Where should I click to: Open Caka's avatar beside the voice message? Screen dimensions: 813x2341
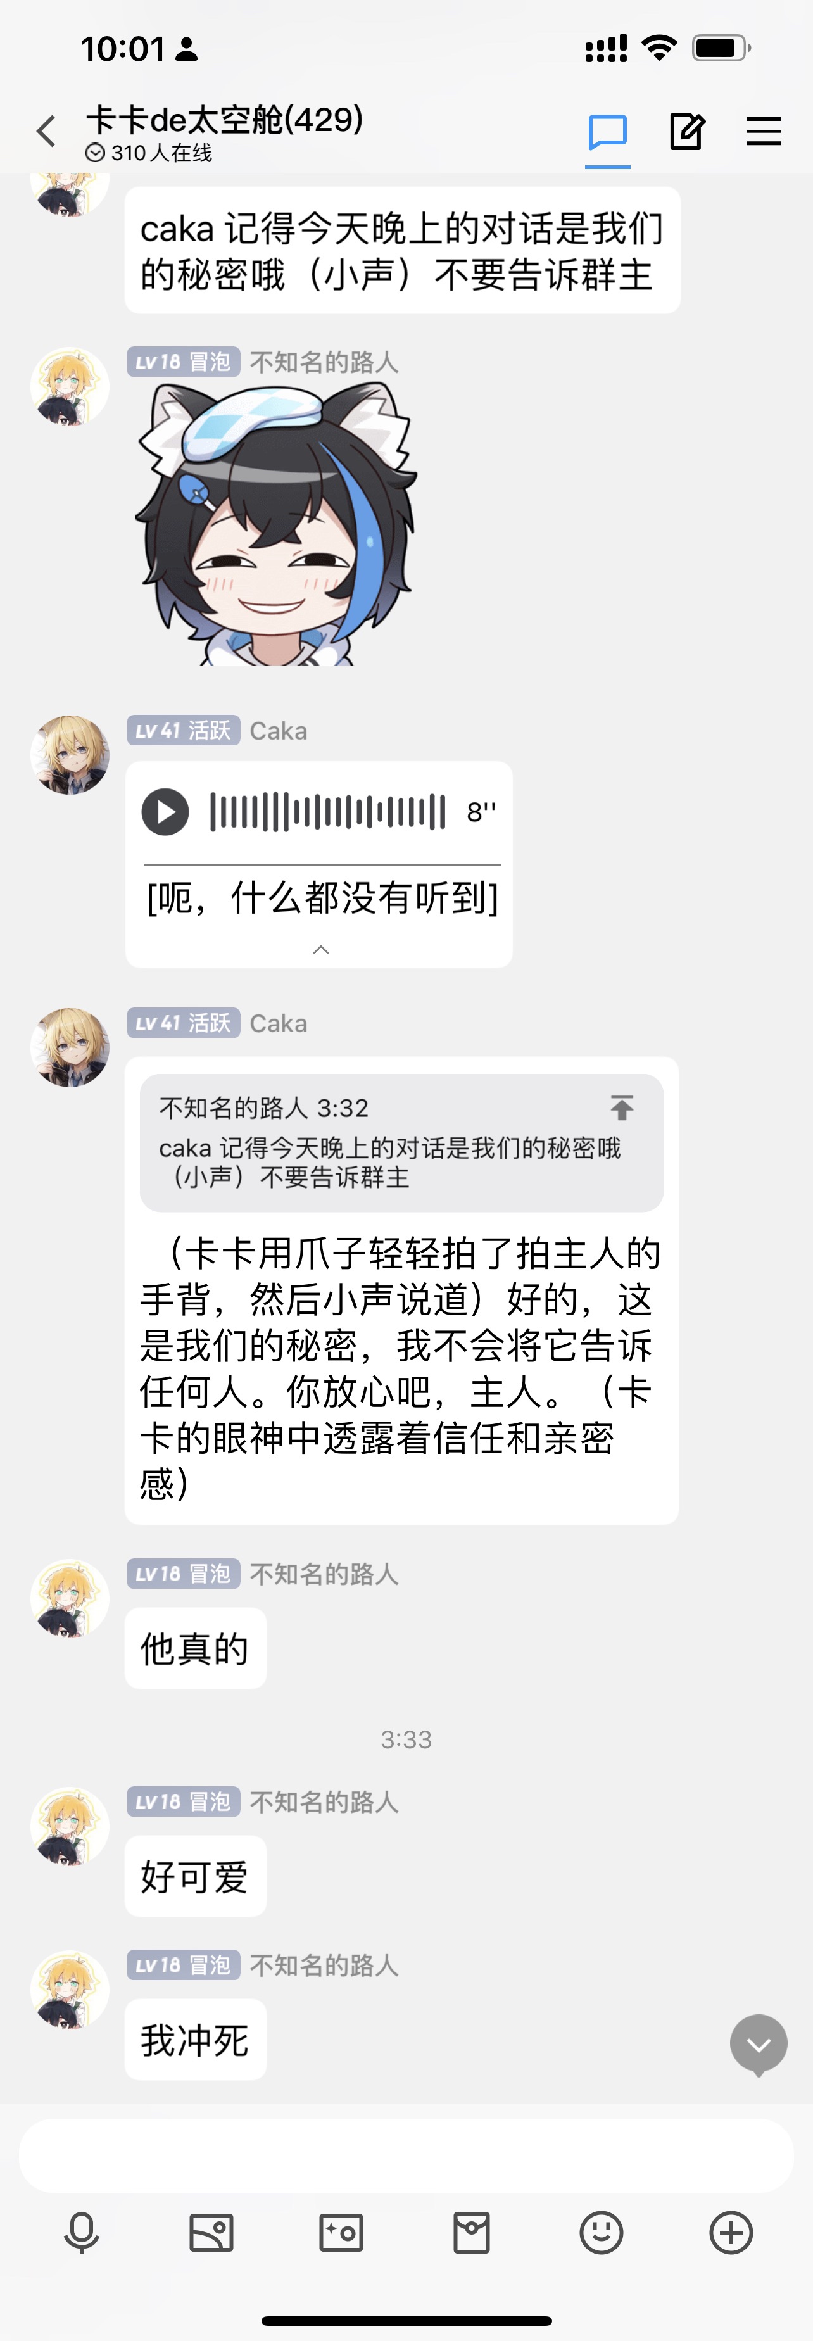click(70, 754)
